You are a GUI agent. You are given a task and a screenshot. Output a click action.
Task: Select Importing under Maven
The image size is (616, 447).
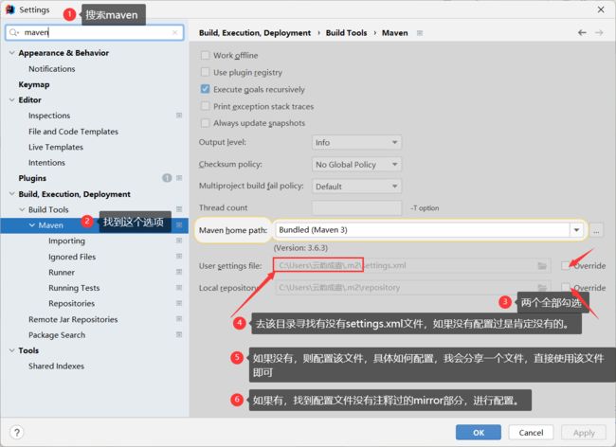tap(66, 241)
